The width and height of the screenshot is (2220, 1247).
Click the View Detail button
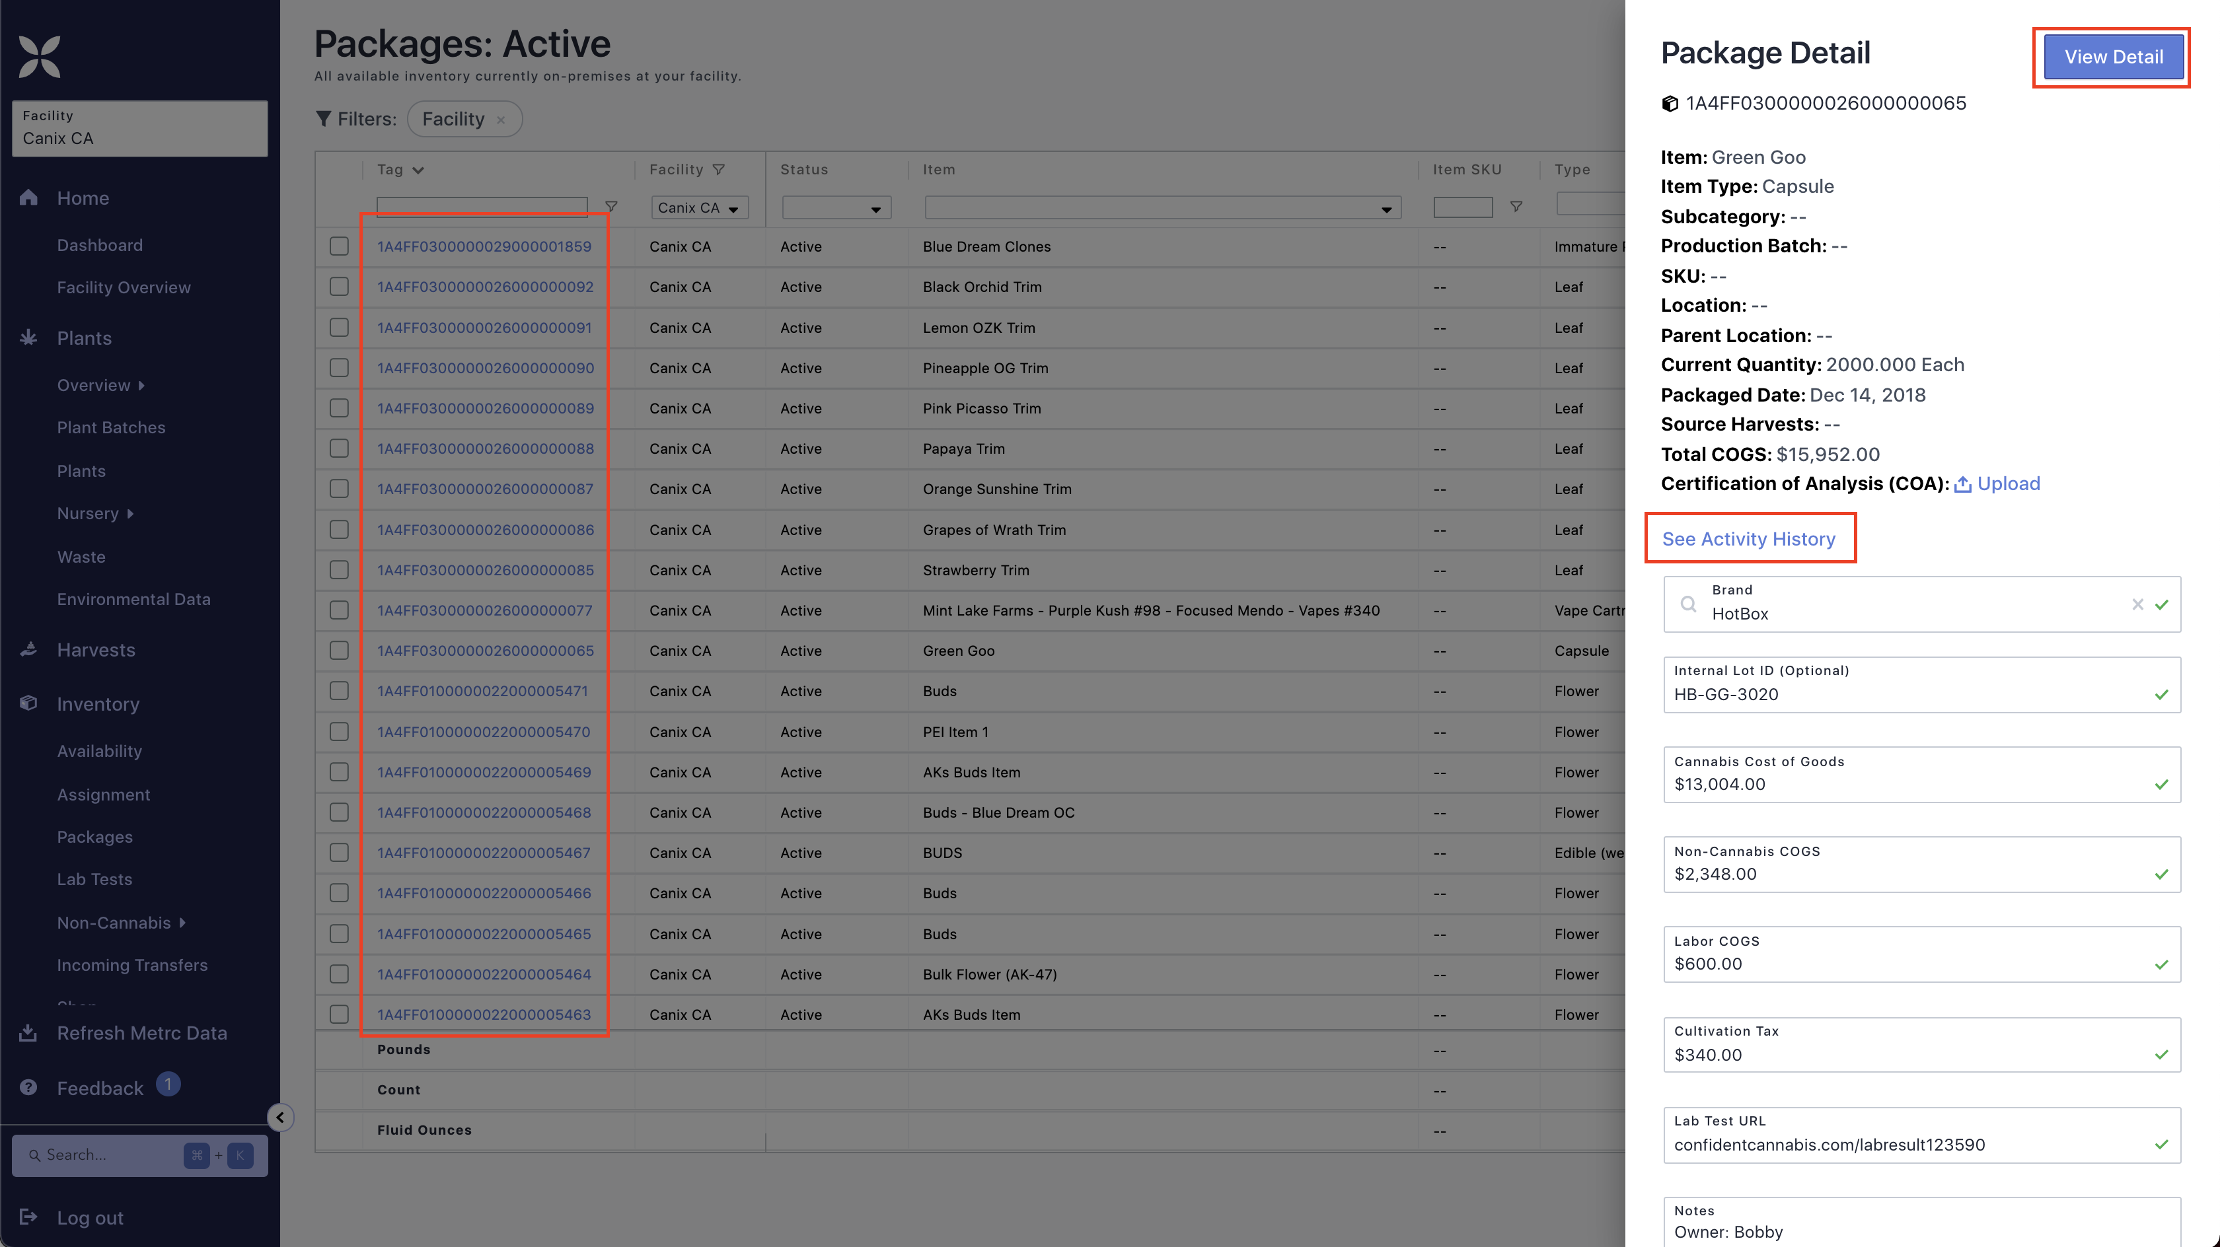point(2112,57)
